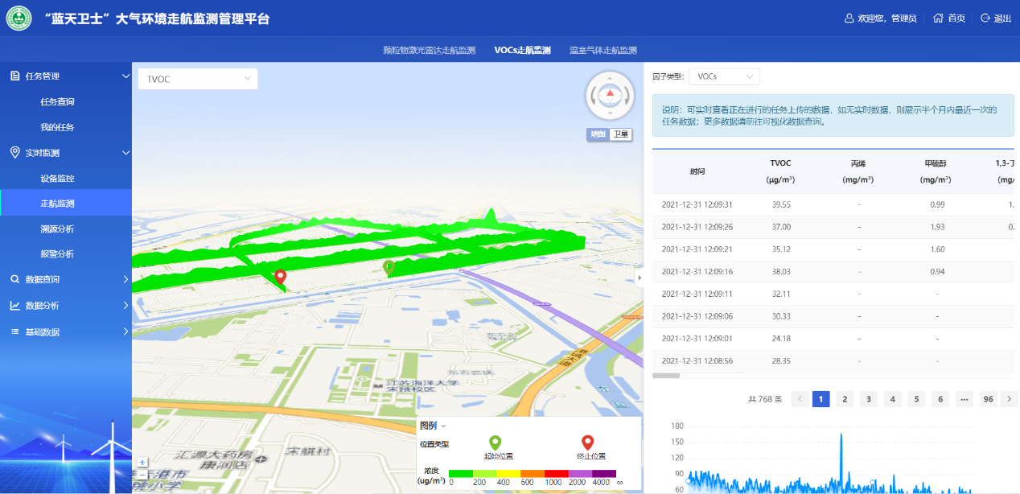Switch to the 温室气体走航监测 tab

pos(603,50)
